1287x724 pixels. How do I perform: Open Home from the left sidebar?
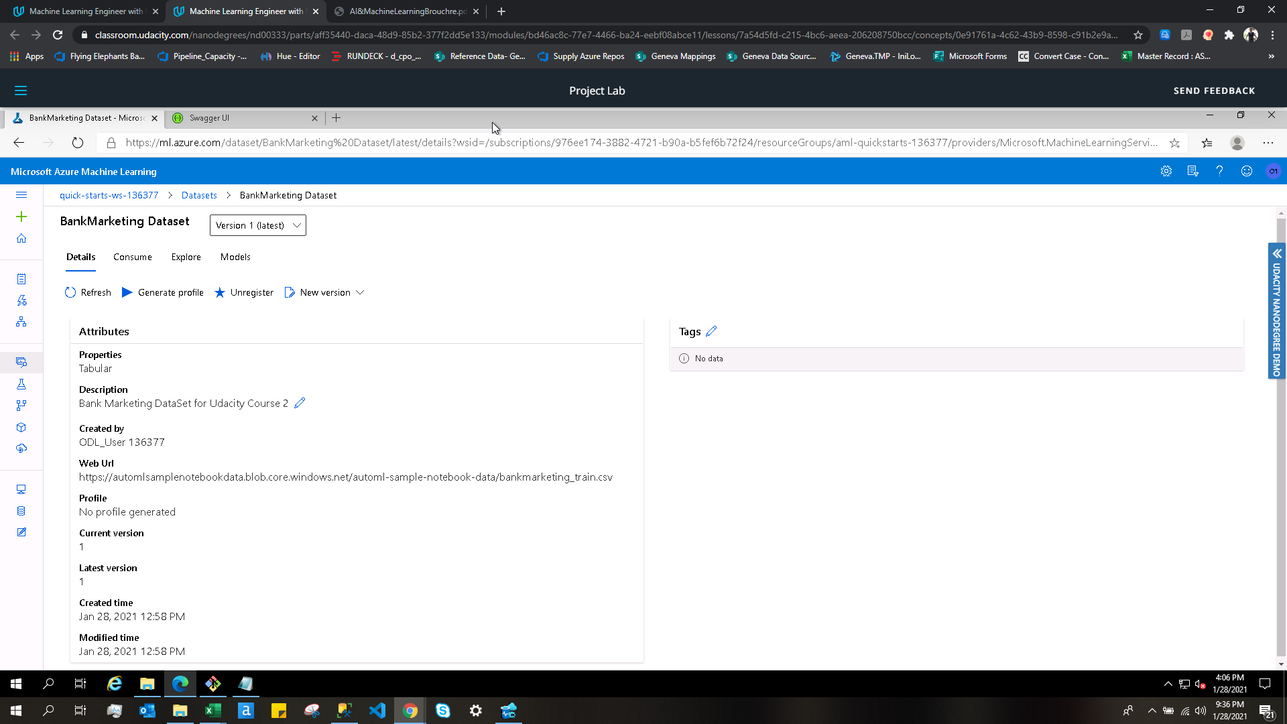tap(21, 239)
